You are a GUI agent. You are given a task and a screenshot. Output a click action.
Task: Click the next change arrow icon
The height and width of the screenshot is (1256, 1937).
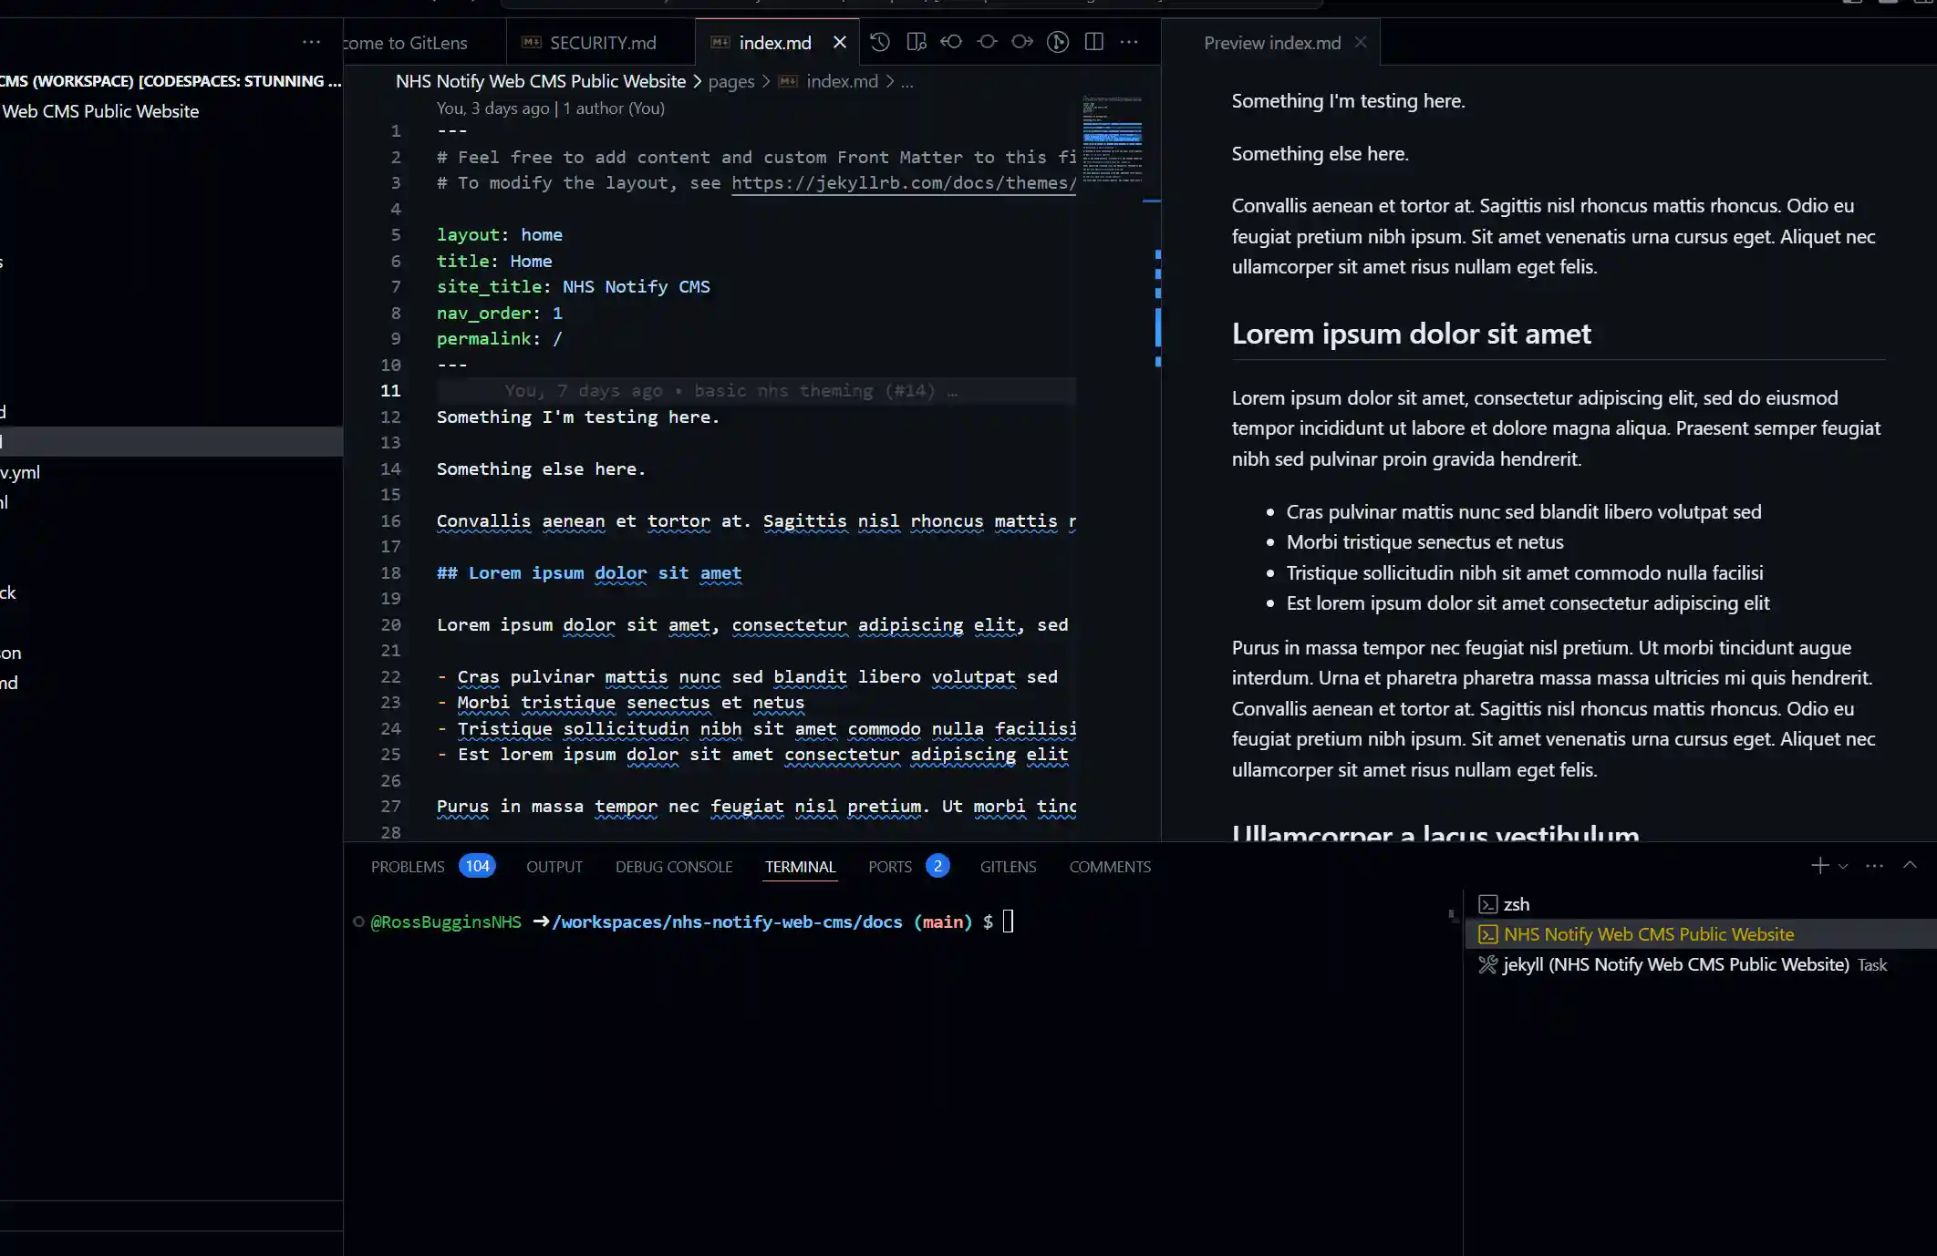coord(1021,42)
